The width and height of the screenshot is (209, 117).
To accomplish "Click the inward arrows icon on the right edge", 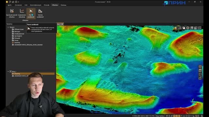I will [200, 74].
